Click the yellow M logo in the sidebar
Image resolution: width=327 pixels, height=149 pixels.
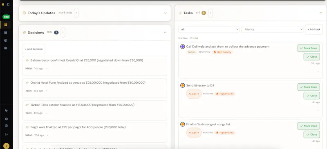pos(3,4)
